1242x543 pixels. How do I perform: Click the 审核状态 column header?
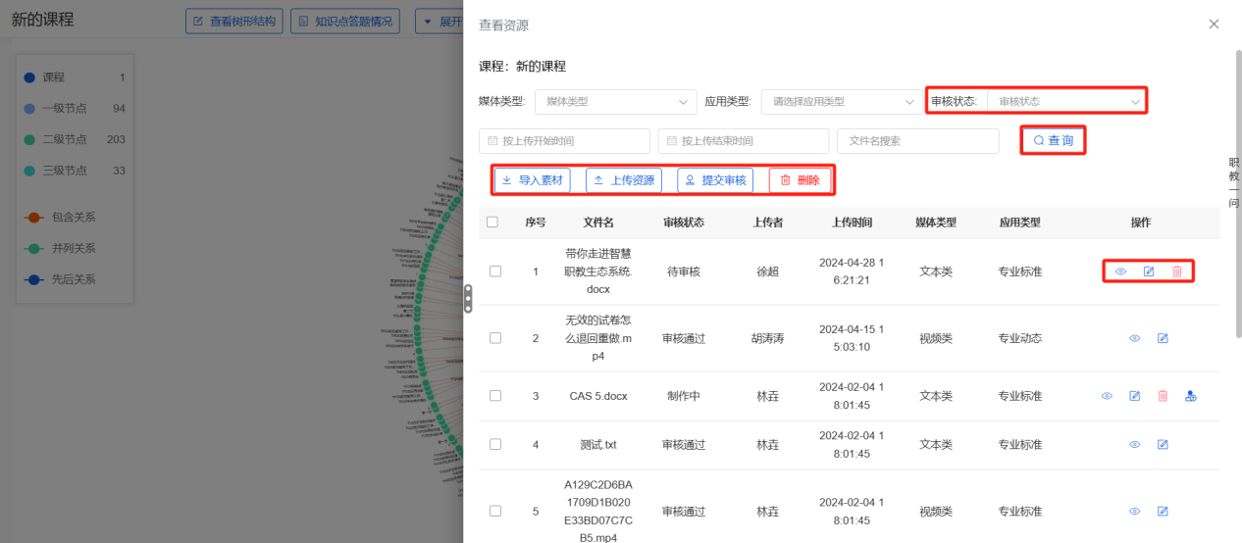(x=683, y=222)
